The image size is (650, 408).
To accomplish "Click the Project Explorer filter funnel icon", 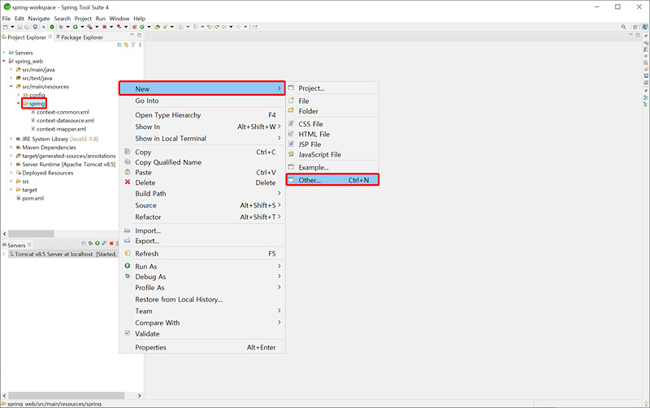I will coord(133,45).
